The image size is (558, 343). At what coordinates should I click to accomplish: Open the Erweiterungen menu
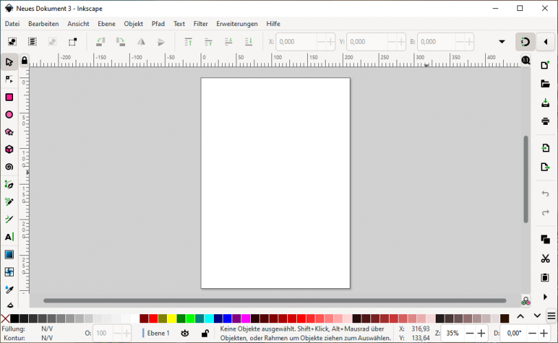click(237, 24)
